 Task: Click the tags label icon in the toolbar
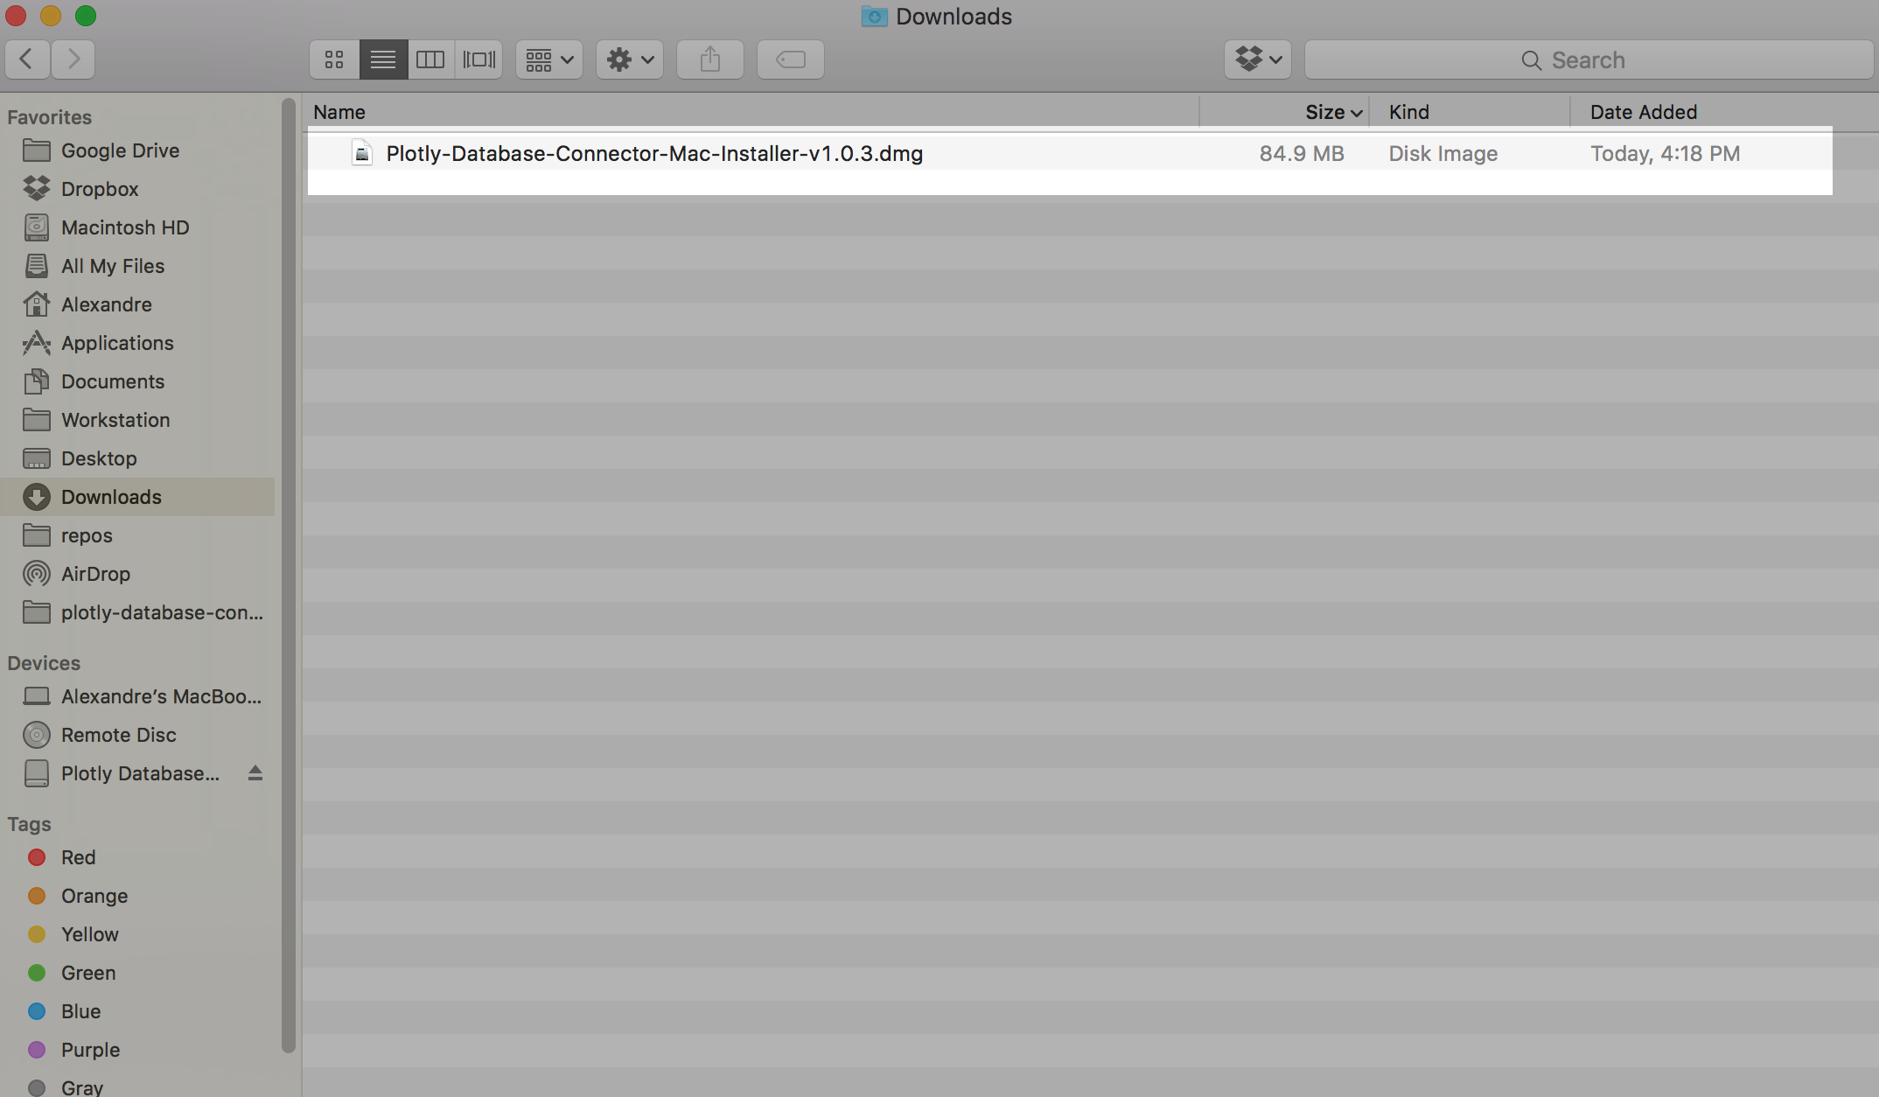[x=790, y=59]
